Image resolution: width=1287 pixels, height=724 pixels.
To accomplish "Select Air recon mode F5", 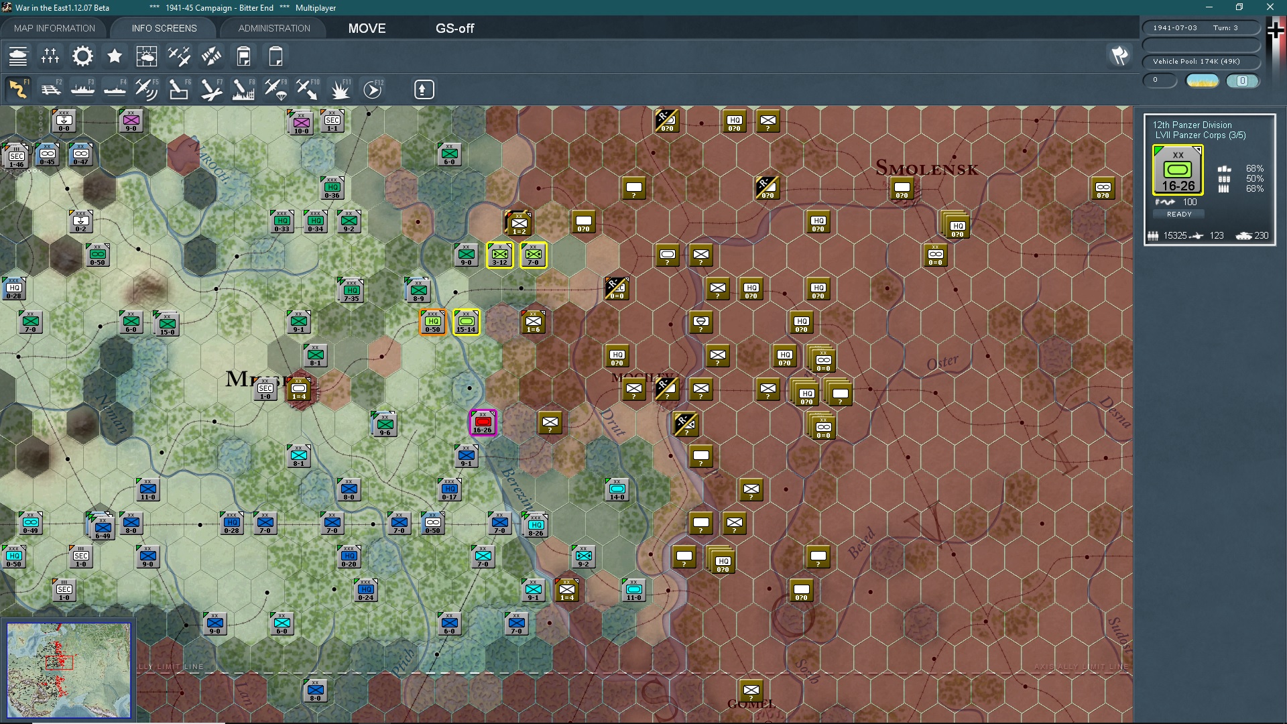I will click(147, 89).
